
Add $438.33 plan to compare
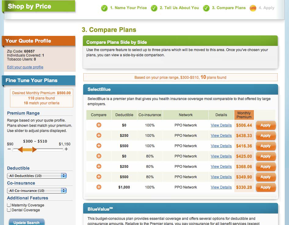pos(99,135)
